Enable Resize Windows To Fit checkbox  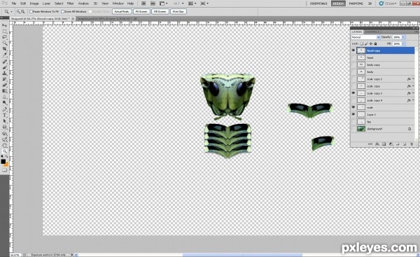point(31,11)
